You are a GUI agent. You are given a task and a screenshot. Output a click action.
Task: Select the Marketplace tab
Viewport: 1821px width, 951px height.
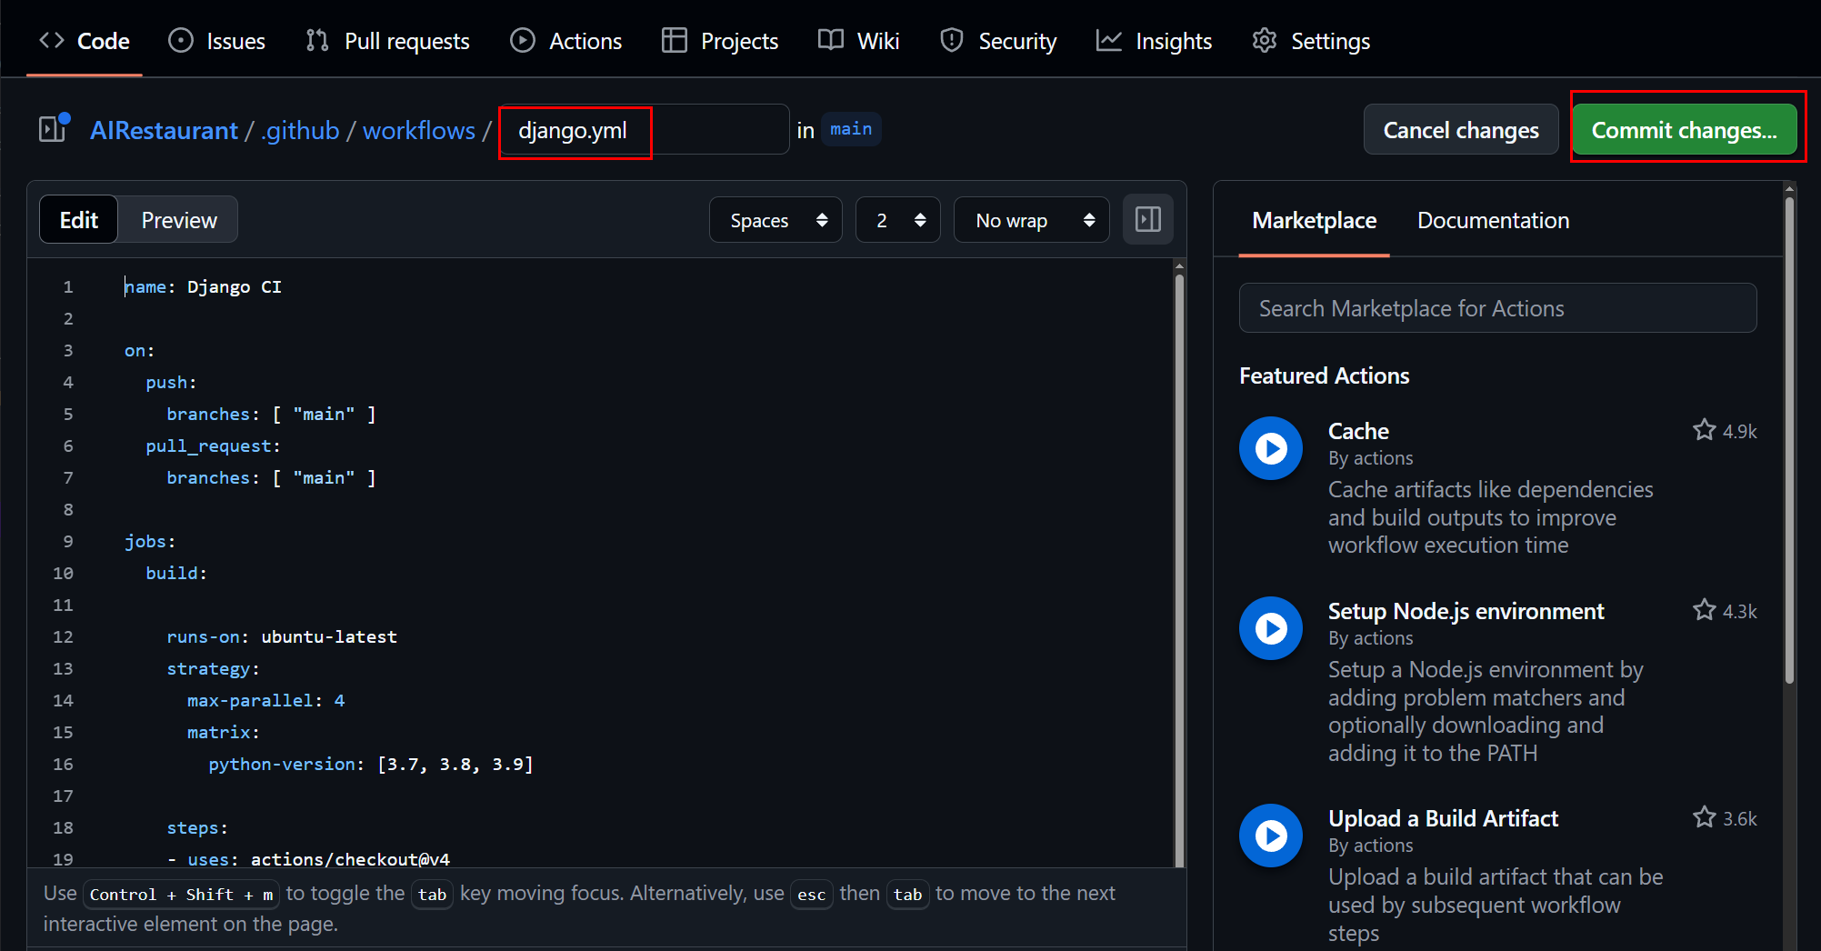point(1314,220)
